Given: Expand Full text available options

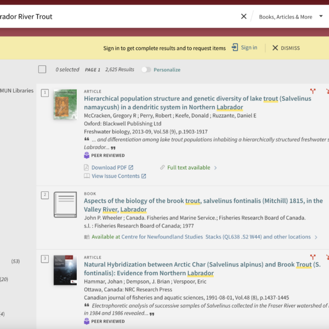Looking at the screenshot, I should [189, 167].
